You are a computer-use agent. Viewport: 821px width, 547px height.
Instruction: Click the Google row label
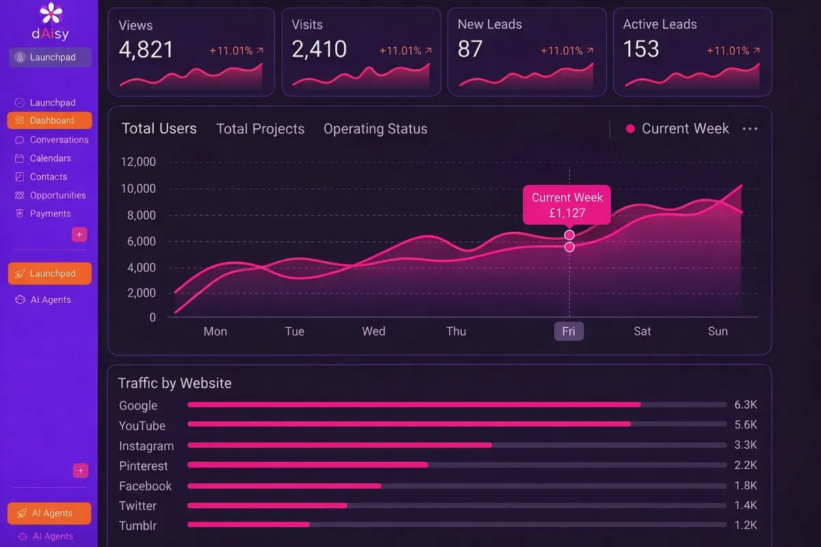[138, 405]
